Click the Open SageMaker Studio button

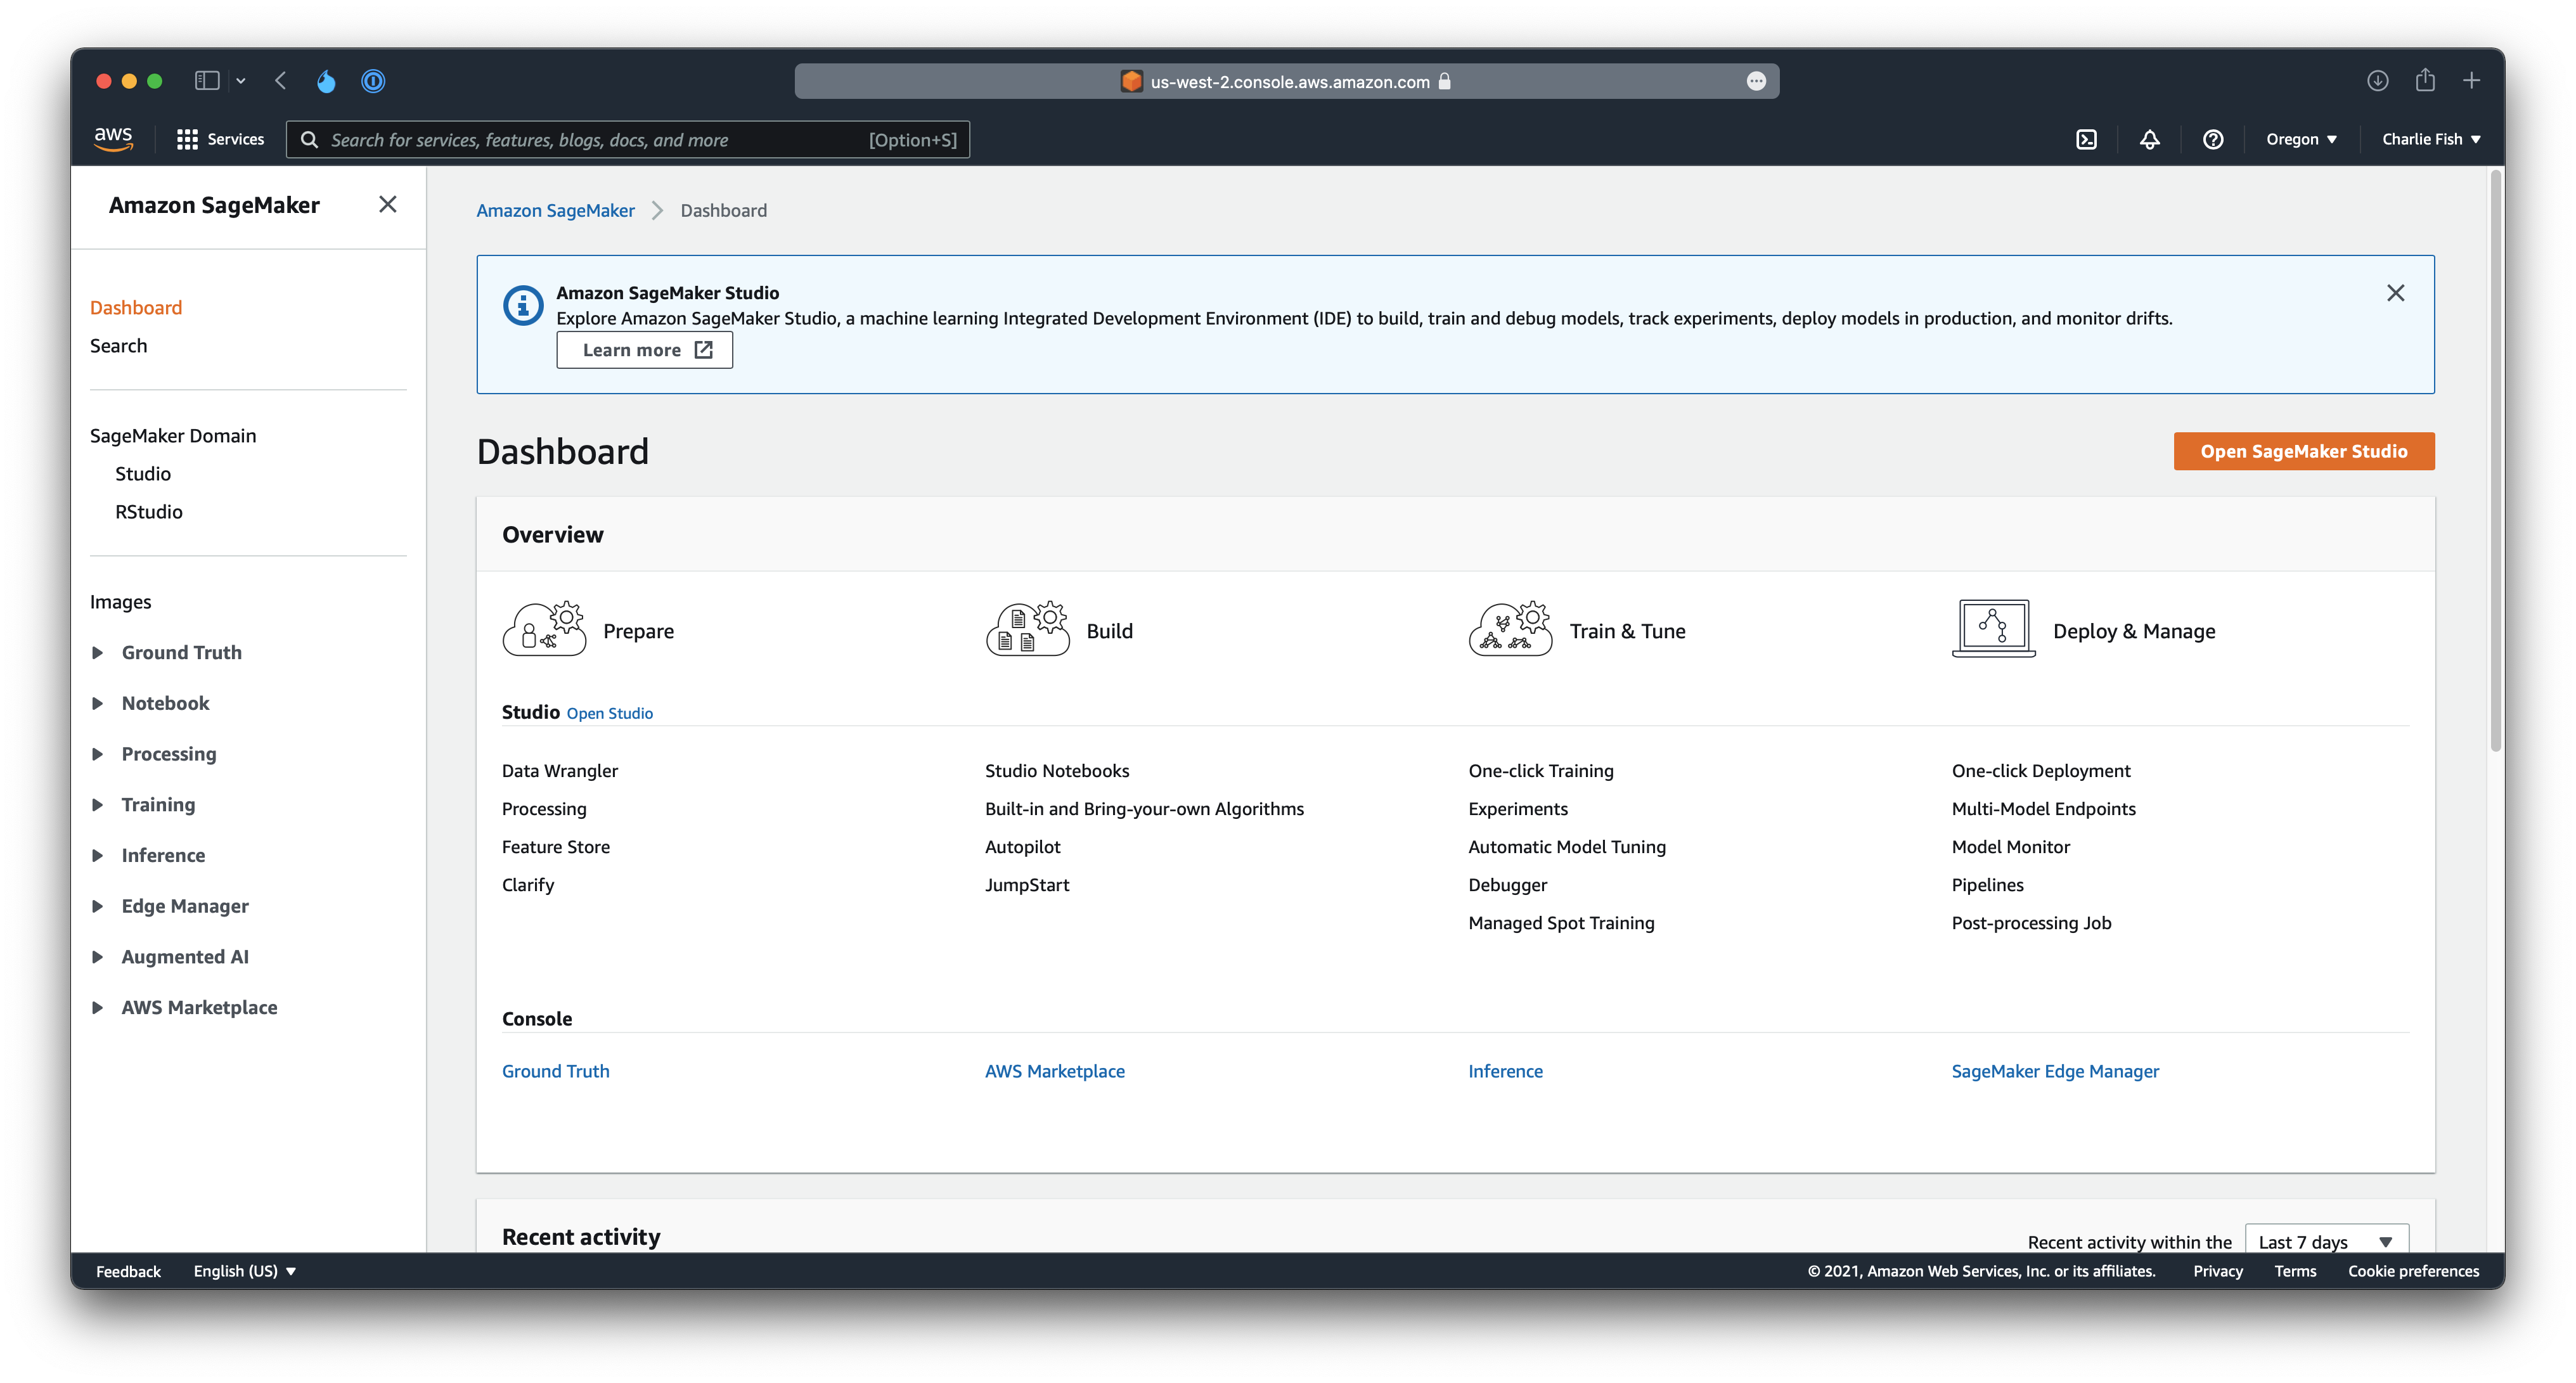2304,451
